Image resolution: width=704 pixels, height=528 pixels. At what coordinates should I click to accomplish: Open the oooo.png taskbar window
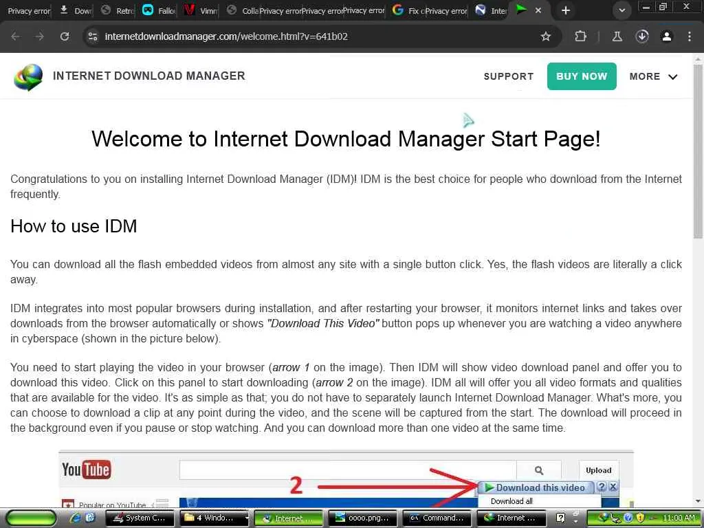click(363, 518)
